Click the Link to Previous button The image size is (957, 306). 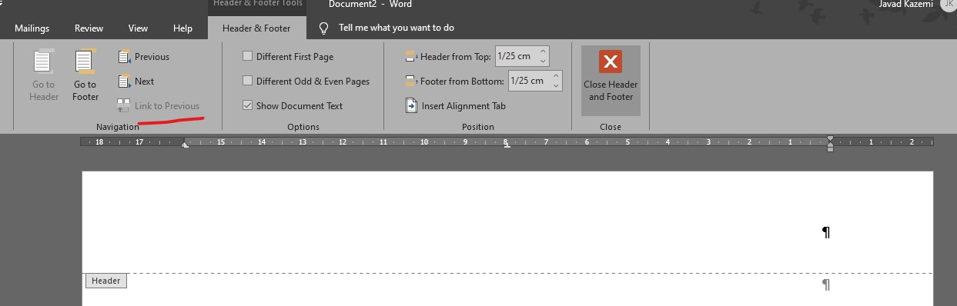[159, 106]
